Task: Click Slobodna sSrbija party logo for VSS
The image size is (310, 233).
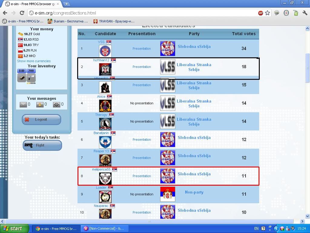Action: pos(167,49)
